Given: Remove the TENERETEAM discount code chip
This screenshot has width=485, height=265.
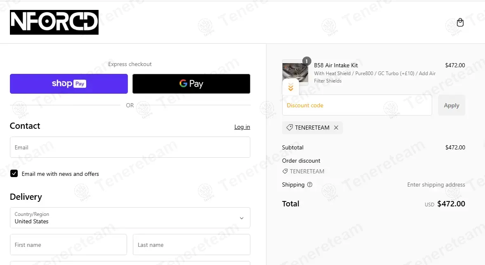Looking at the screenshot, I should (336, 128).
